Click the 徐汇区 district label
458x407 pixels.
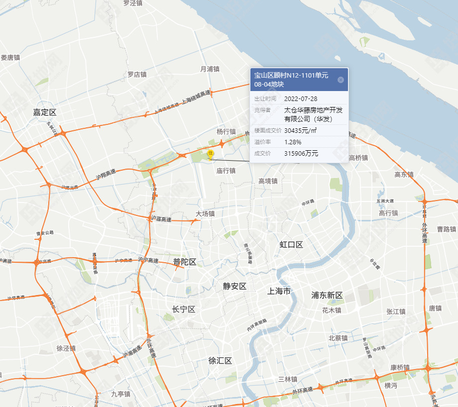[x=220, y=361]
